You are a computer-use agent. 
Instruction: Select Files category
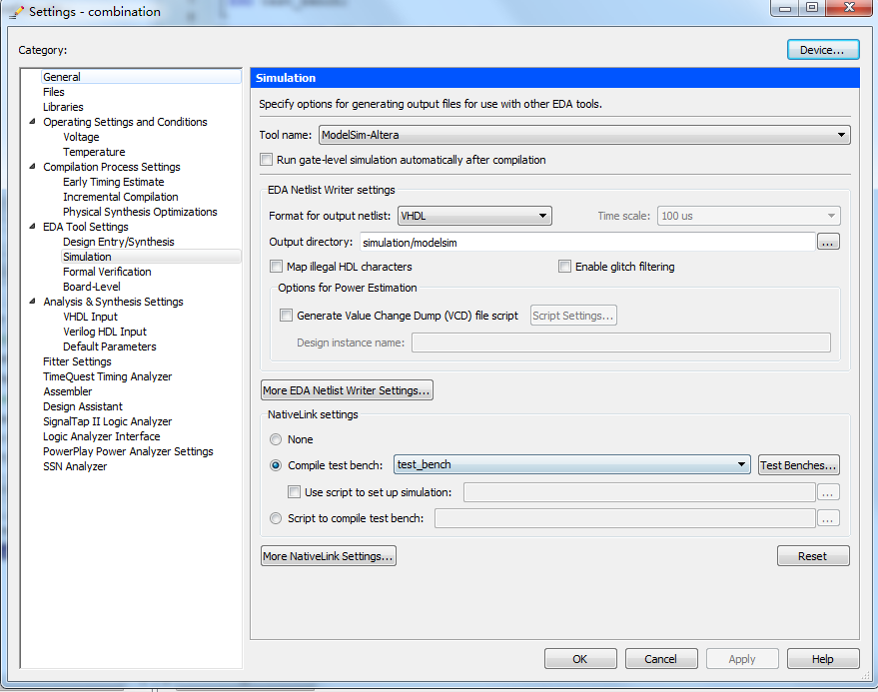(54, 92)
